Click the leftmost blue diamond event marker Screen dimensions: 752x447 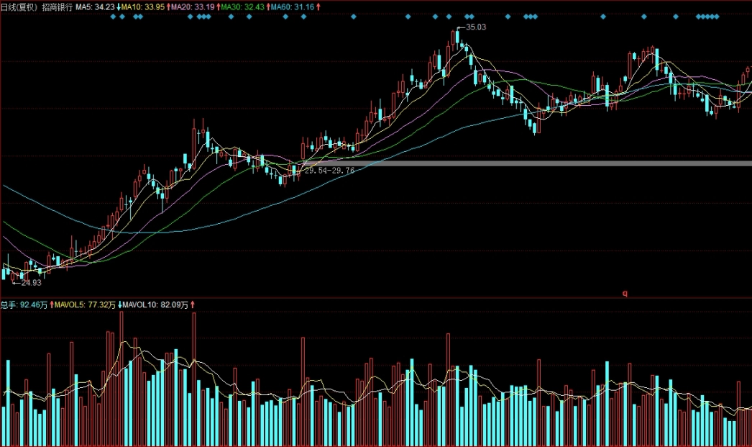coord(113,16)
